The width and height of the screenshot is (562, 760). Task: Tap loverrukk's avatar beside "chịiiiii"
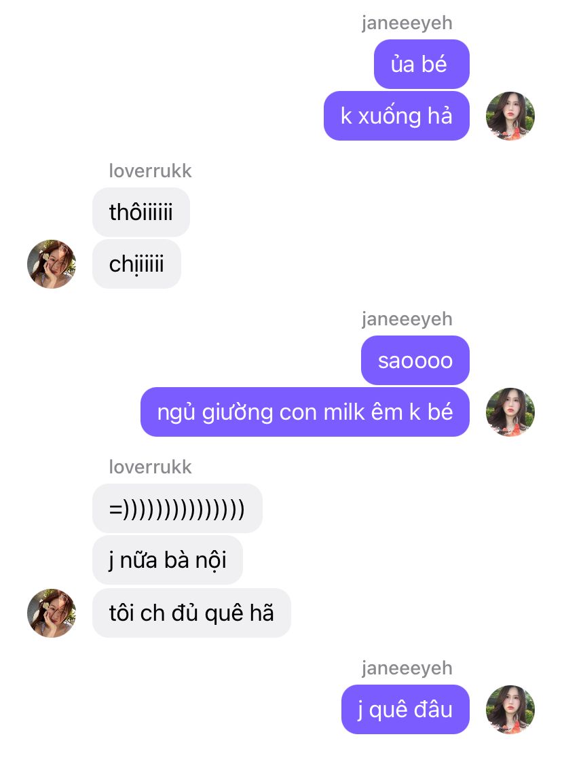pos(52,264)
